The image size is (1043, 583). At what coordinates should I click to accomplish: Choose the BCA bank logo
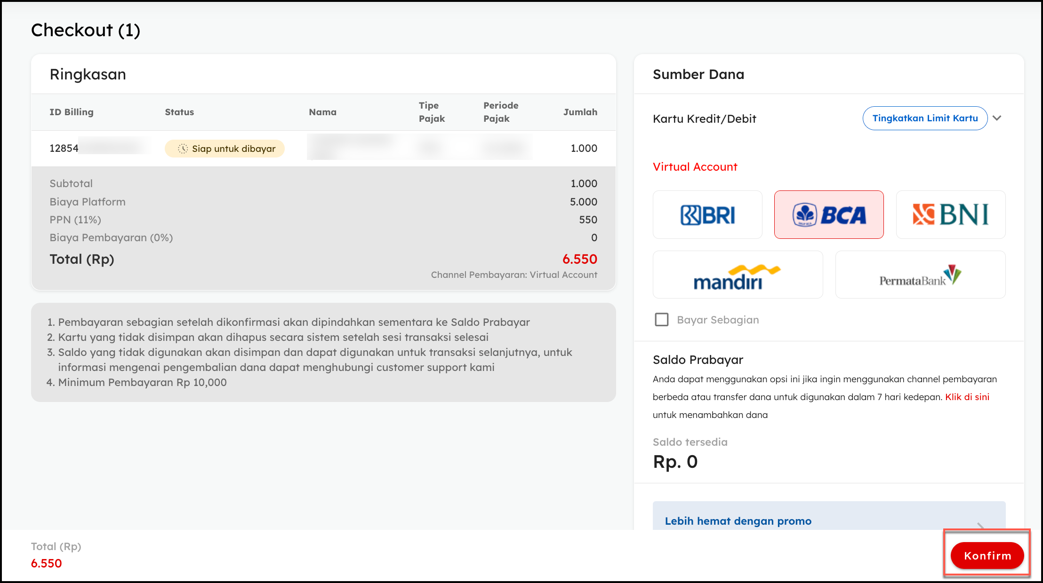(829, 215)
